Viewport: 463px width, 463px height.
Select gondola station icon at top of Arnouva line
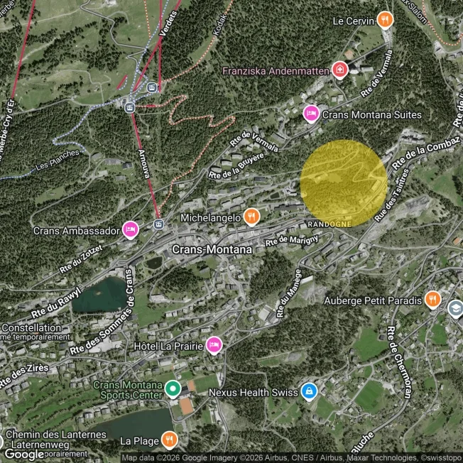pyautogui.click(x=130, y=107)
